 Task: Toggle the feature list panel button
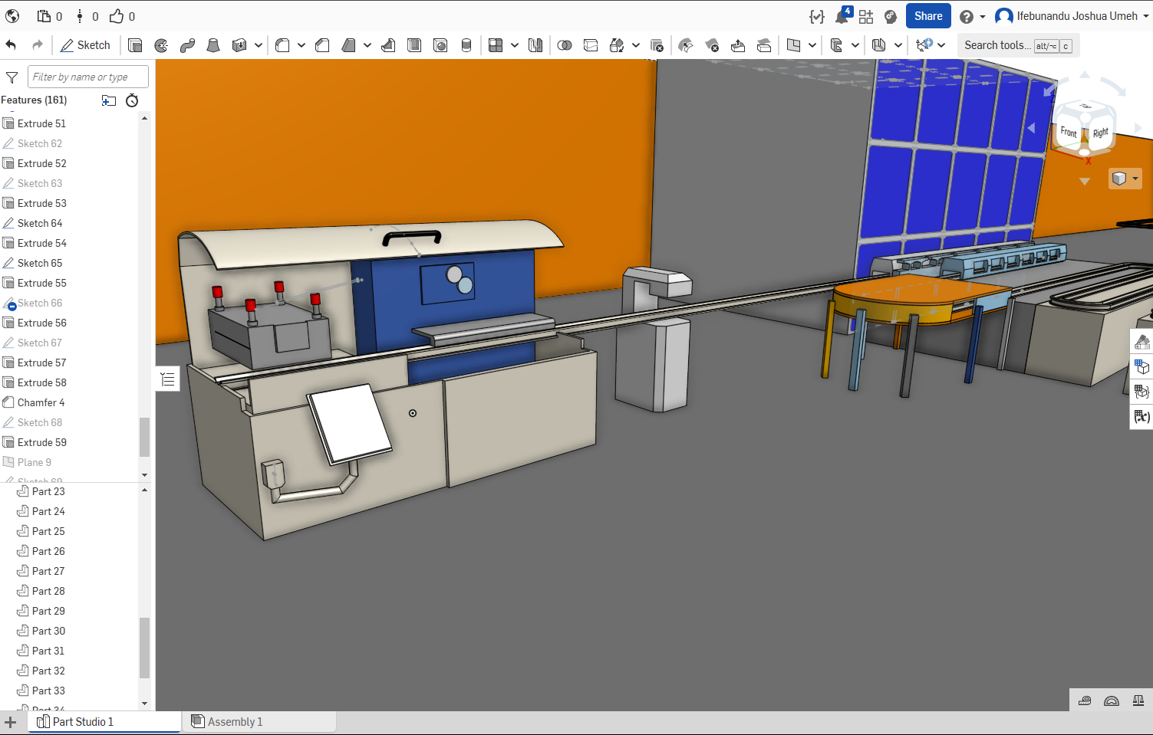168,379
